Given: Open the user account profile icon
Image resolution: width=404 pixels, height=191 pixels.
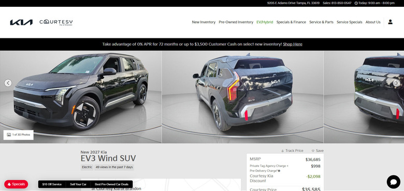Looking at the screenshot, I should point(391,22).
